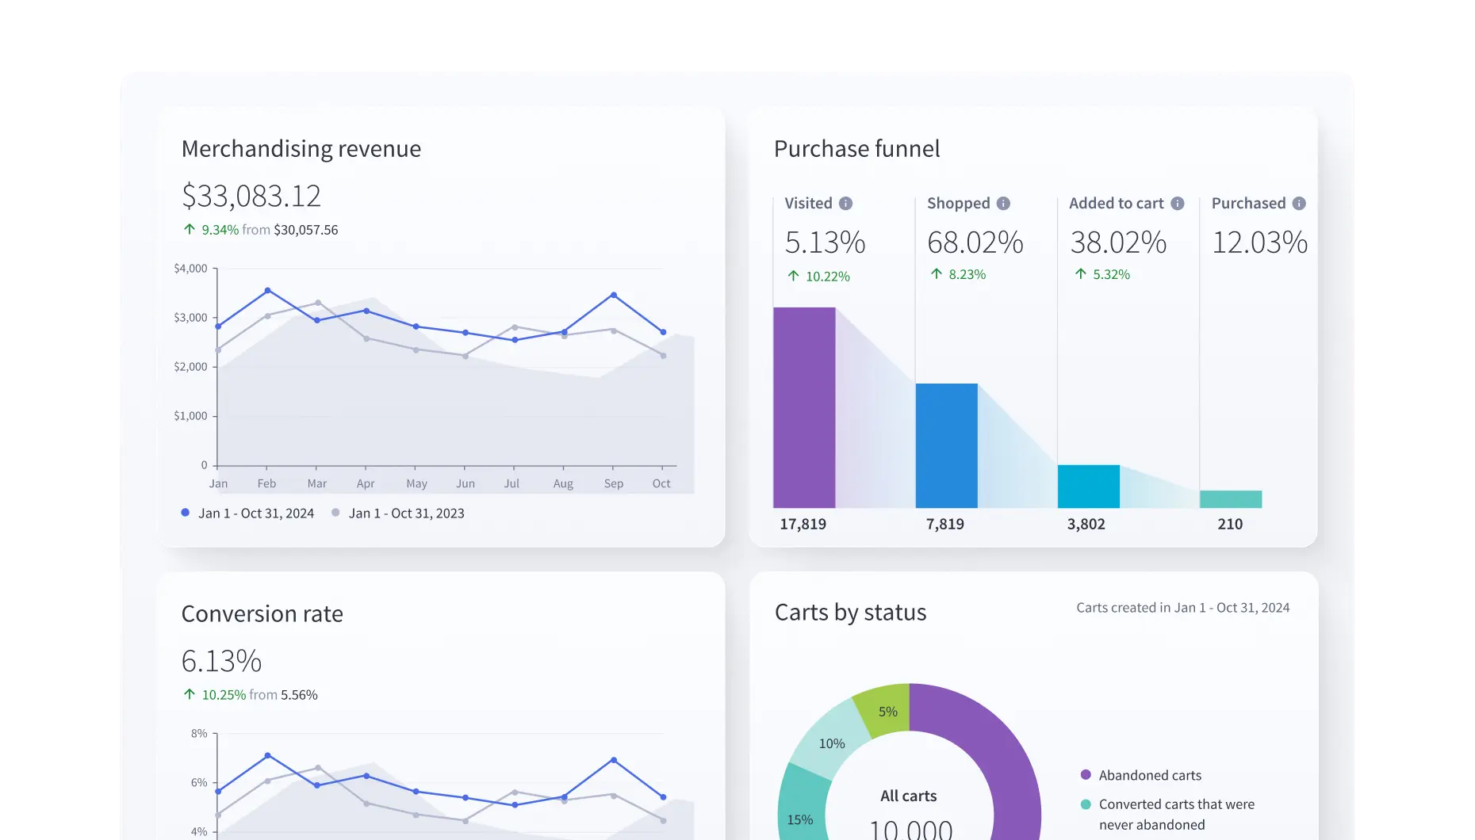Select the blue Shopped funnel bar

coord(946,445)
